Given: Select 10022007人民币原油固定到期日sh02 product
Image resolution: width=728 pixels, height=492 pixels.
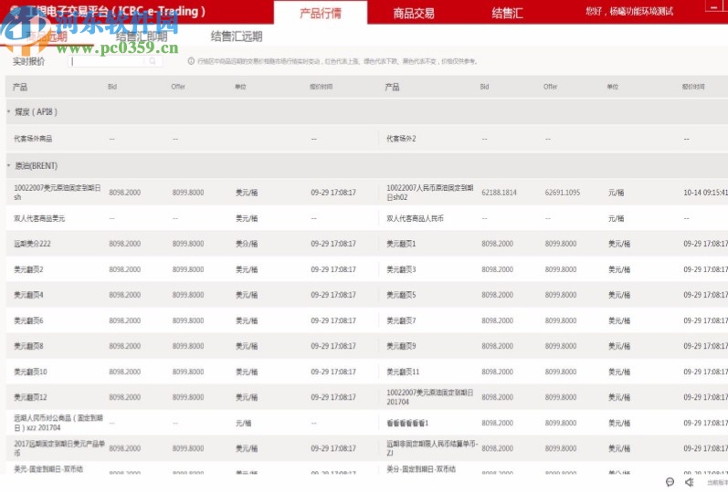Looking at the screenshot, I should point(430,193).
